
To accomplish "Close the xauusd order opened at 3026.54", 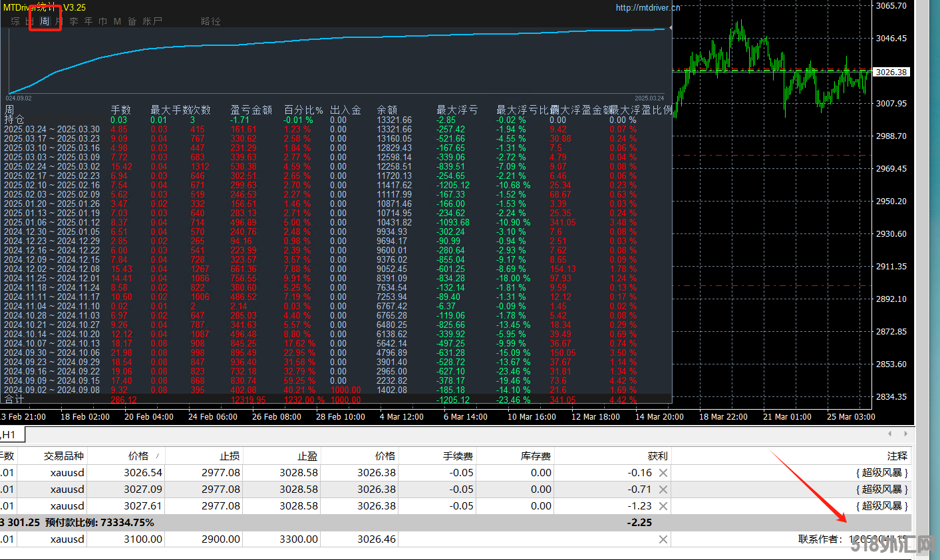I will (663, 473).
